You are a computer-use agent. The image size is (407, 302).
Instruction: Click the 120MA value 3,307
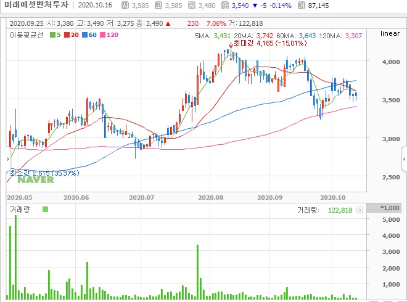353,36
